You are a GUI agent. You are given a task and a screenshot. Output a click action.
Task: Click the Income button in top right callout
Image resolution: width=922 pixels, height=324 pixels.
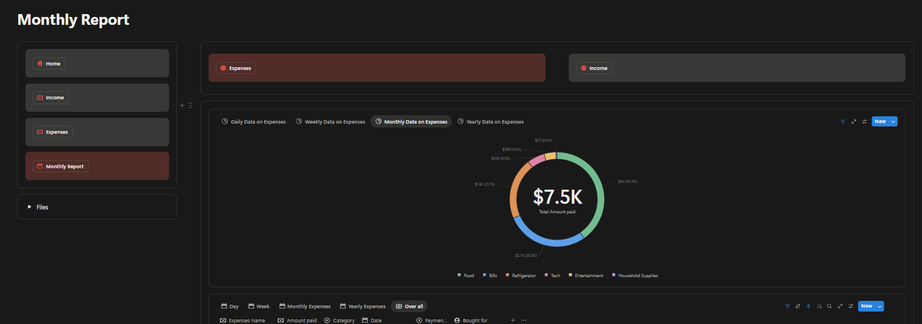(594, 68)
